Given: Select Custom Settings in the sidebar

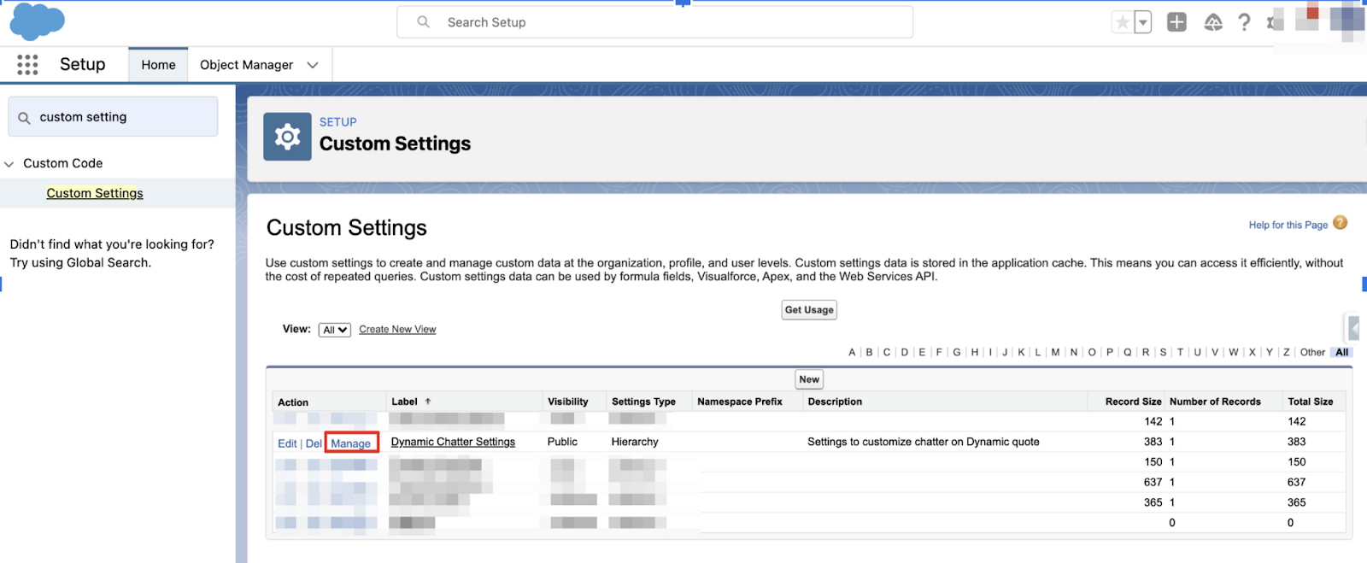Looking at the screenshot, I should pos(95,193).
